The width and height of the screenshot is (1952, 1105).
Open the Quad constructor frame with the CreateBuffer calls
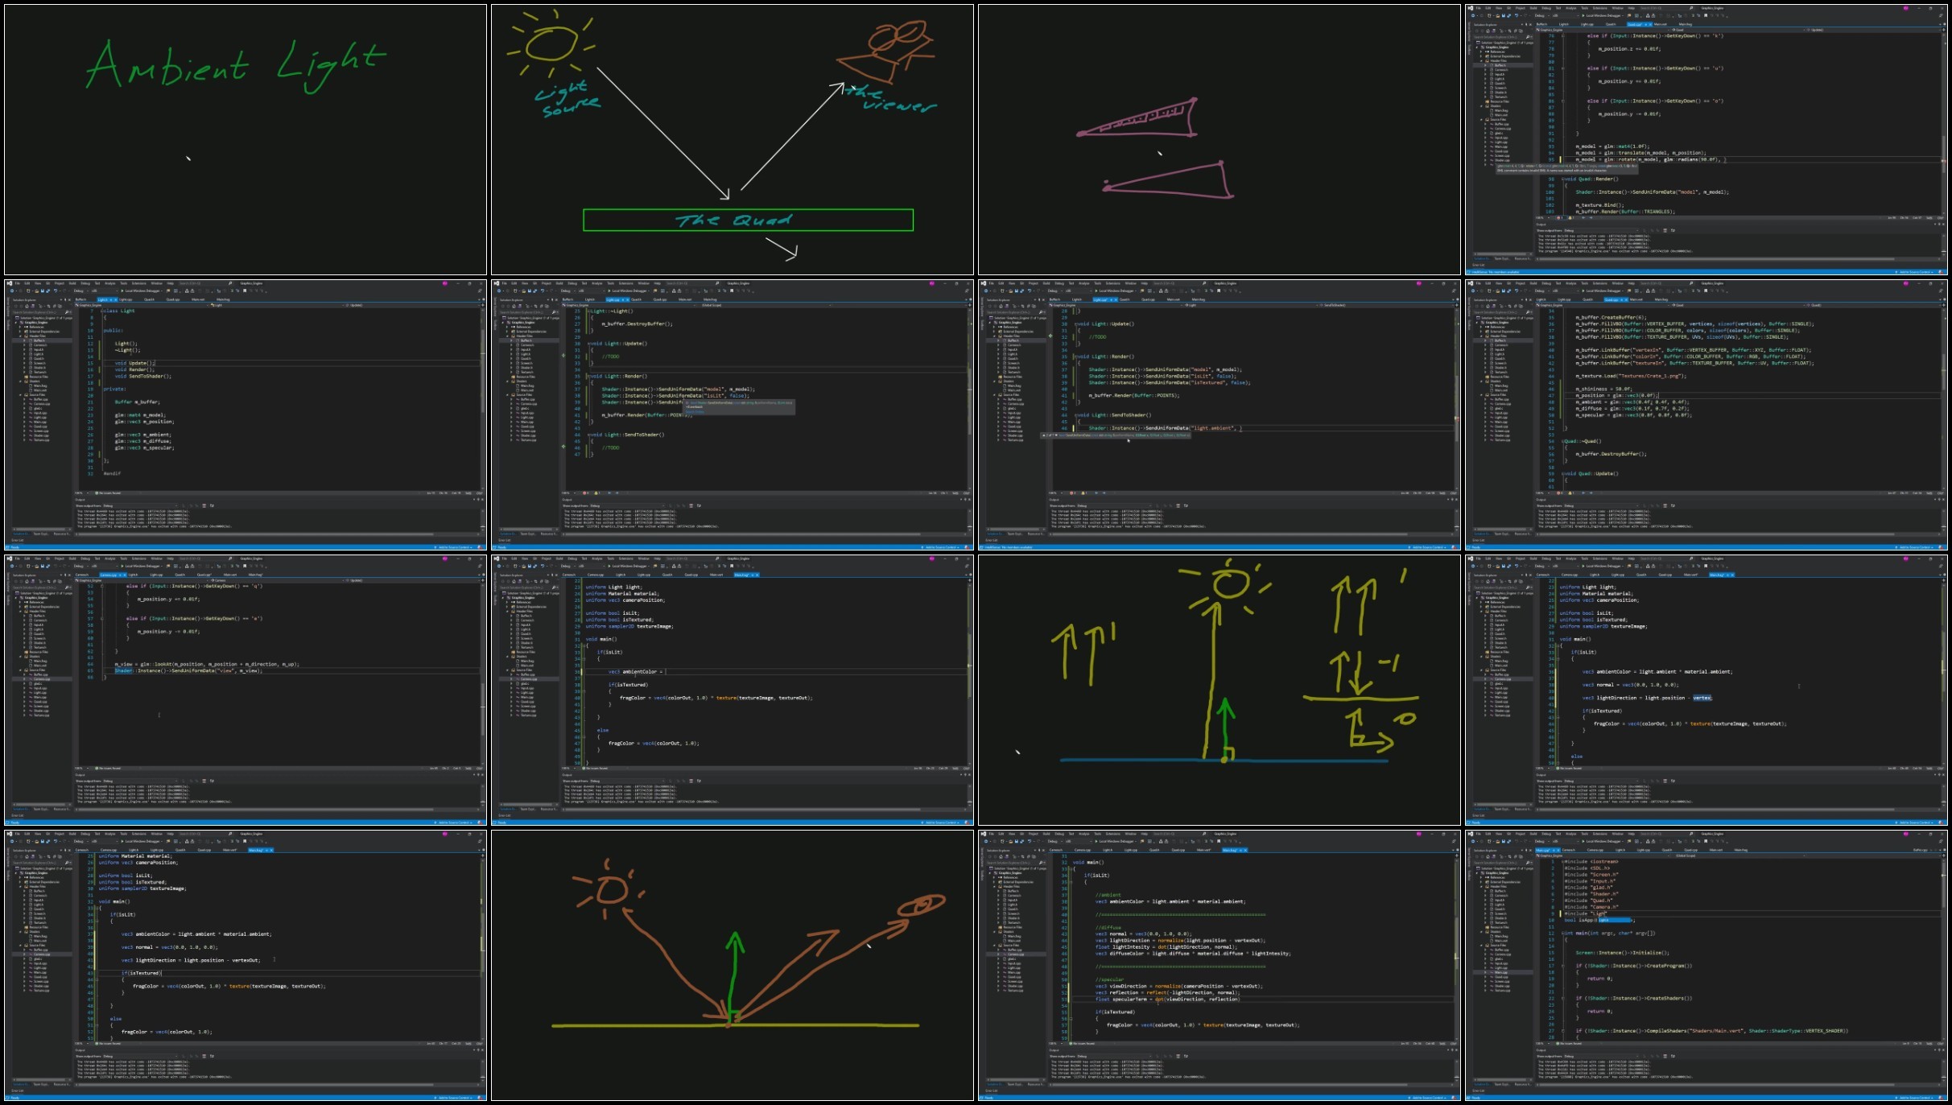[x=1706, y=415]
